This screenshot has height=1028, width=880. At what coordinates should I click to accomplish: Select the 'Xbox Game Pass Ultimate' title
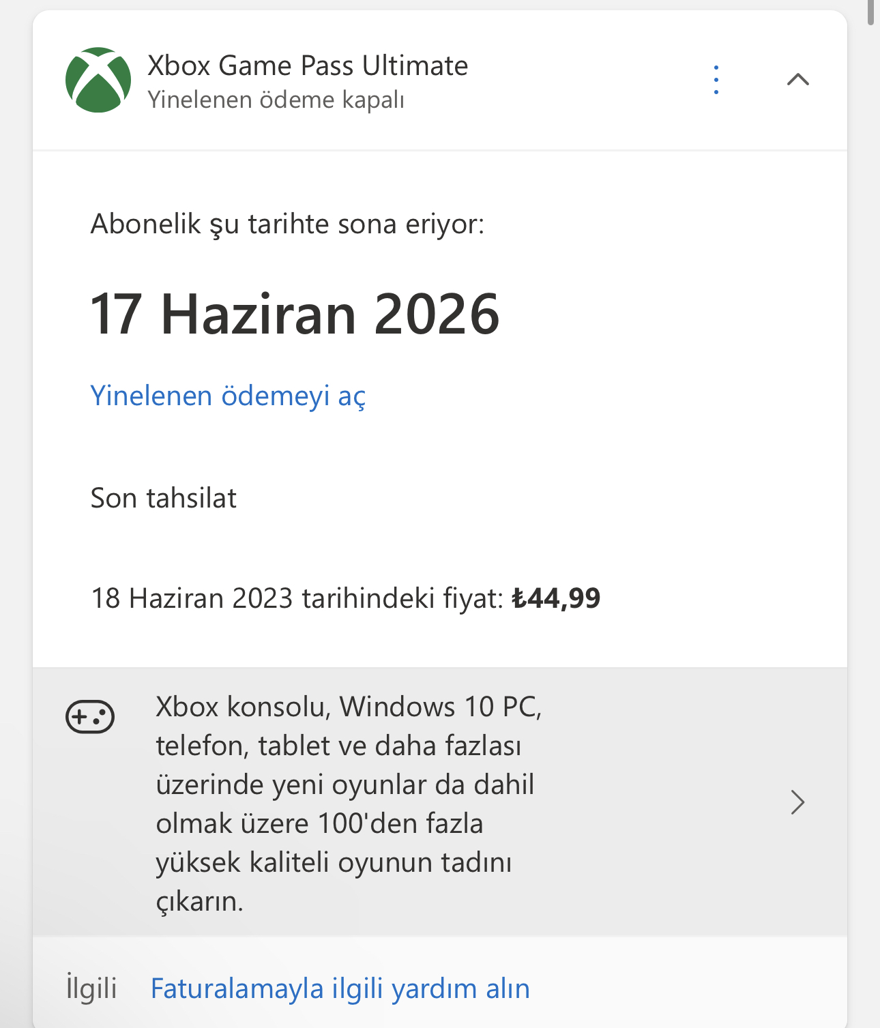(x=308, y=65)
